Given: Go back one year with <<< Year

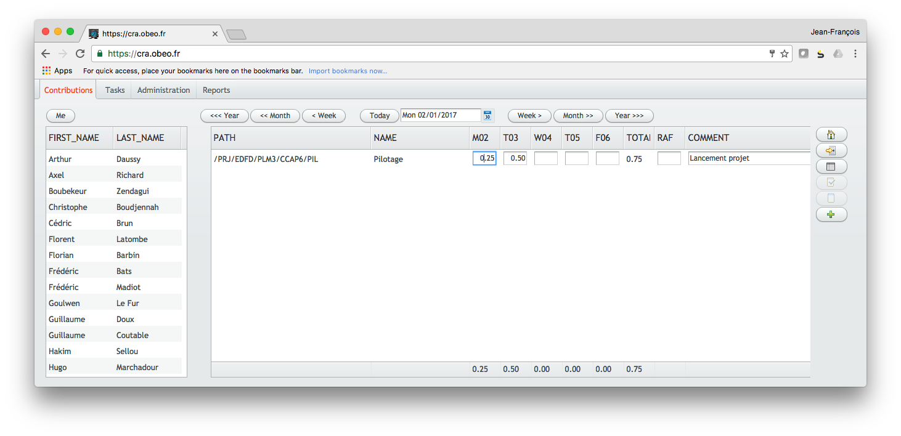Looking at the screenshot, I should click(x=224, y=116).
